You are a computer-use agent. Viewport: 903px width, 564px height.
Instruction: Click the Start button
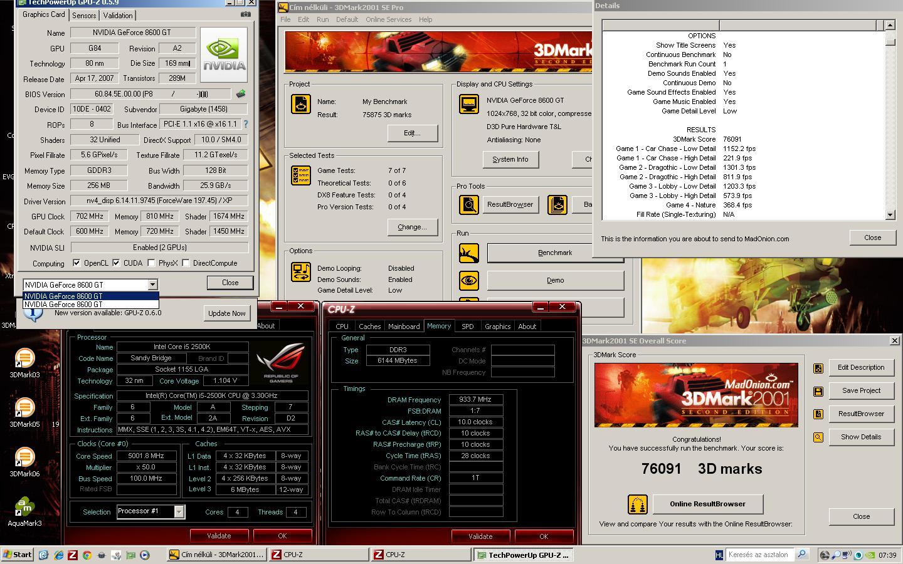click(x=17, y=555)
